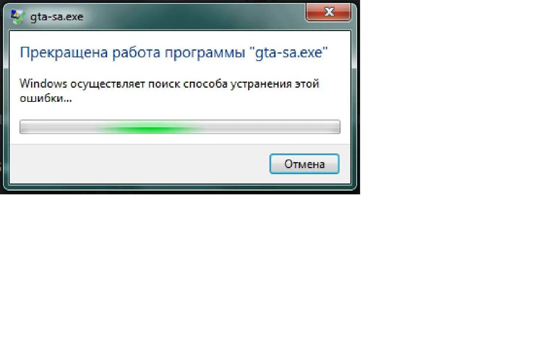Click the empty left end of progress bar
The width and height of the screenshot is (539, 337).
click(56, 127)
